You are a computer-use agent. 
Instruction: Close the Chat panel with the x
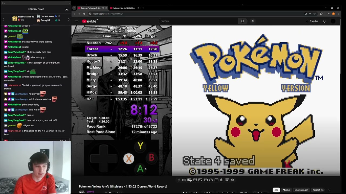tap(70, 3)
